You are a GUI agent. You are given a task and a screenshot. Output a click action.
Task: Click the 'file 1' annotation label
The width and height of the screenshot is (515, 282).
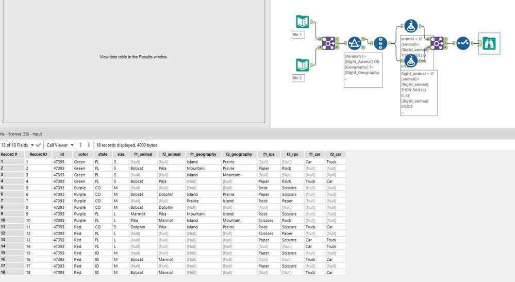298,35
